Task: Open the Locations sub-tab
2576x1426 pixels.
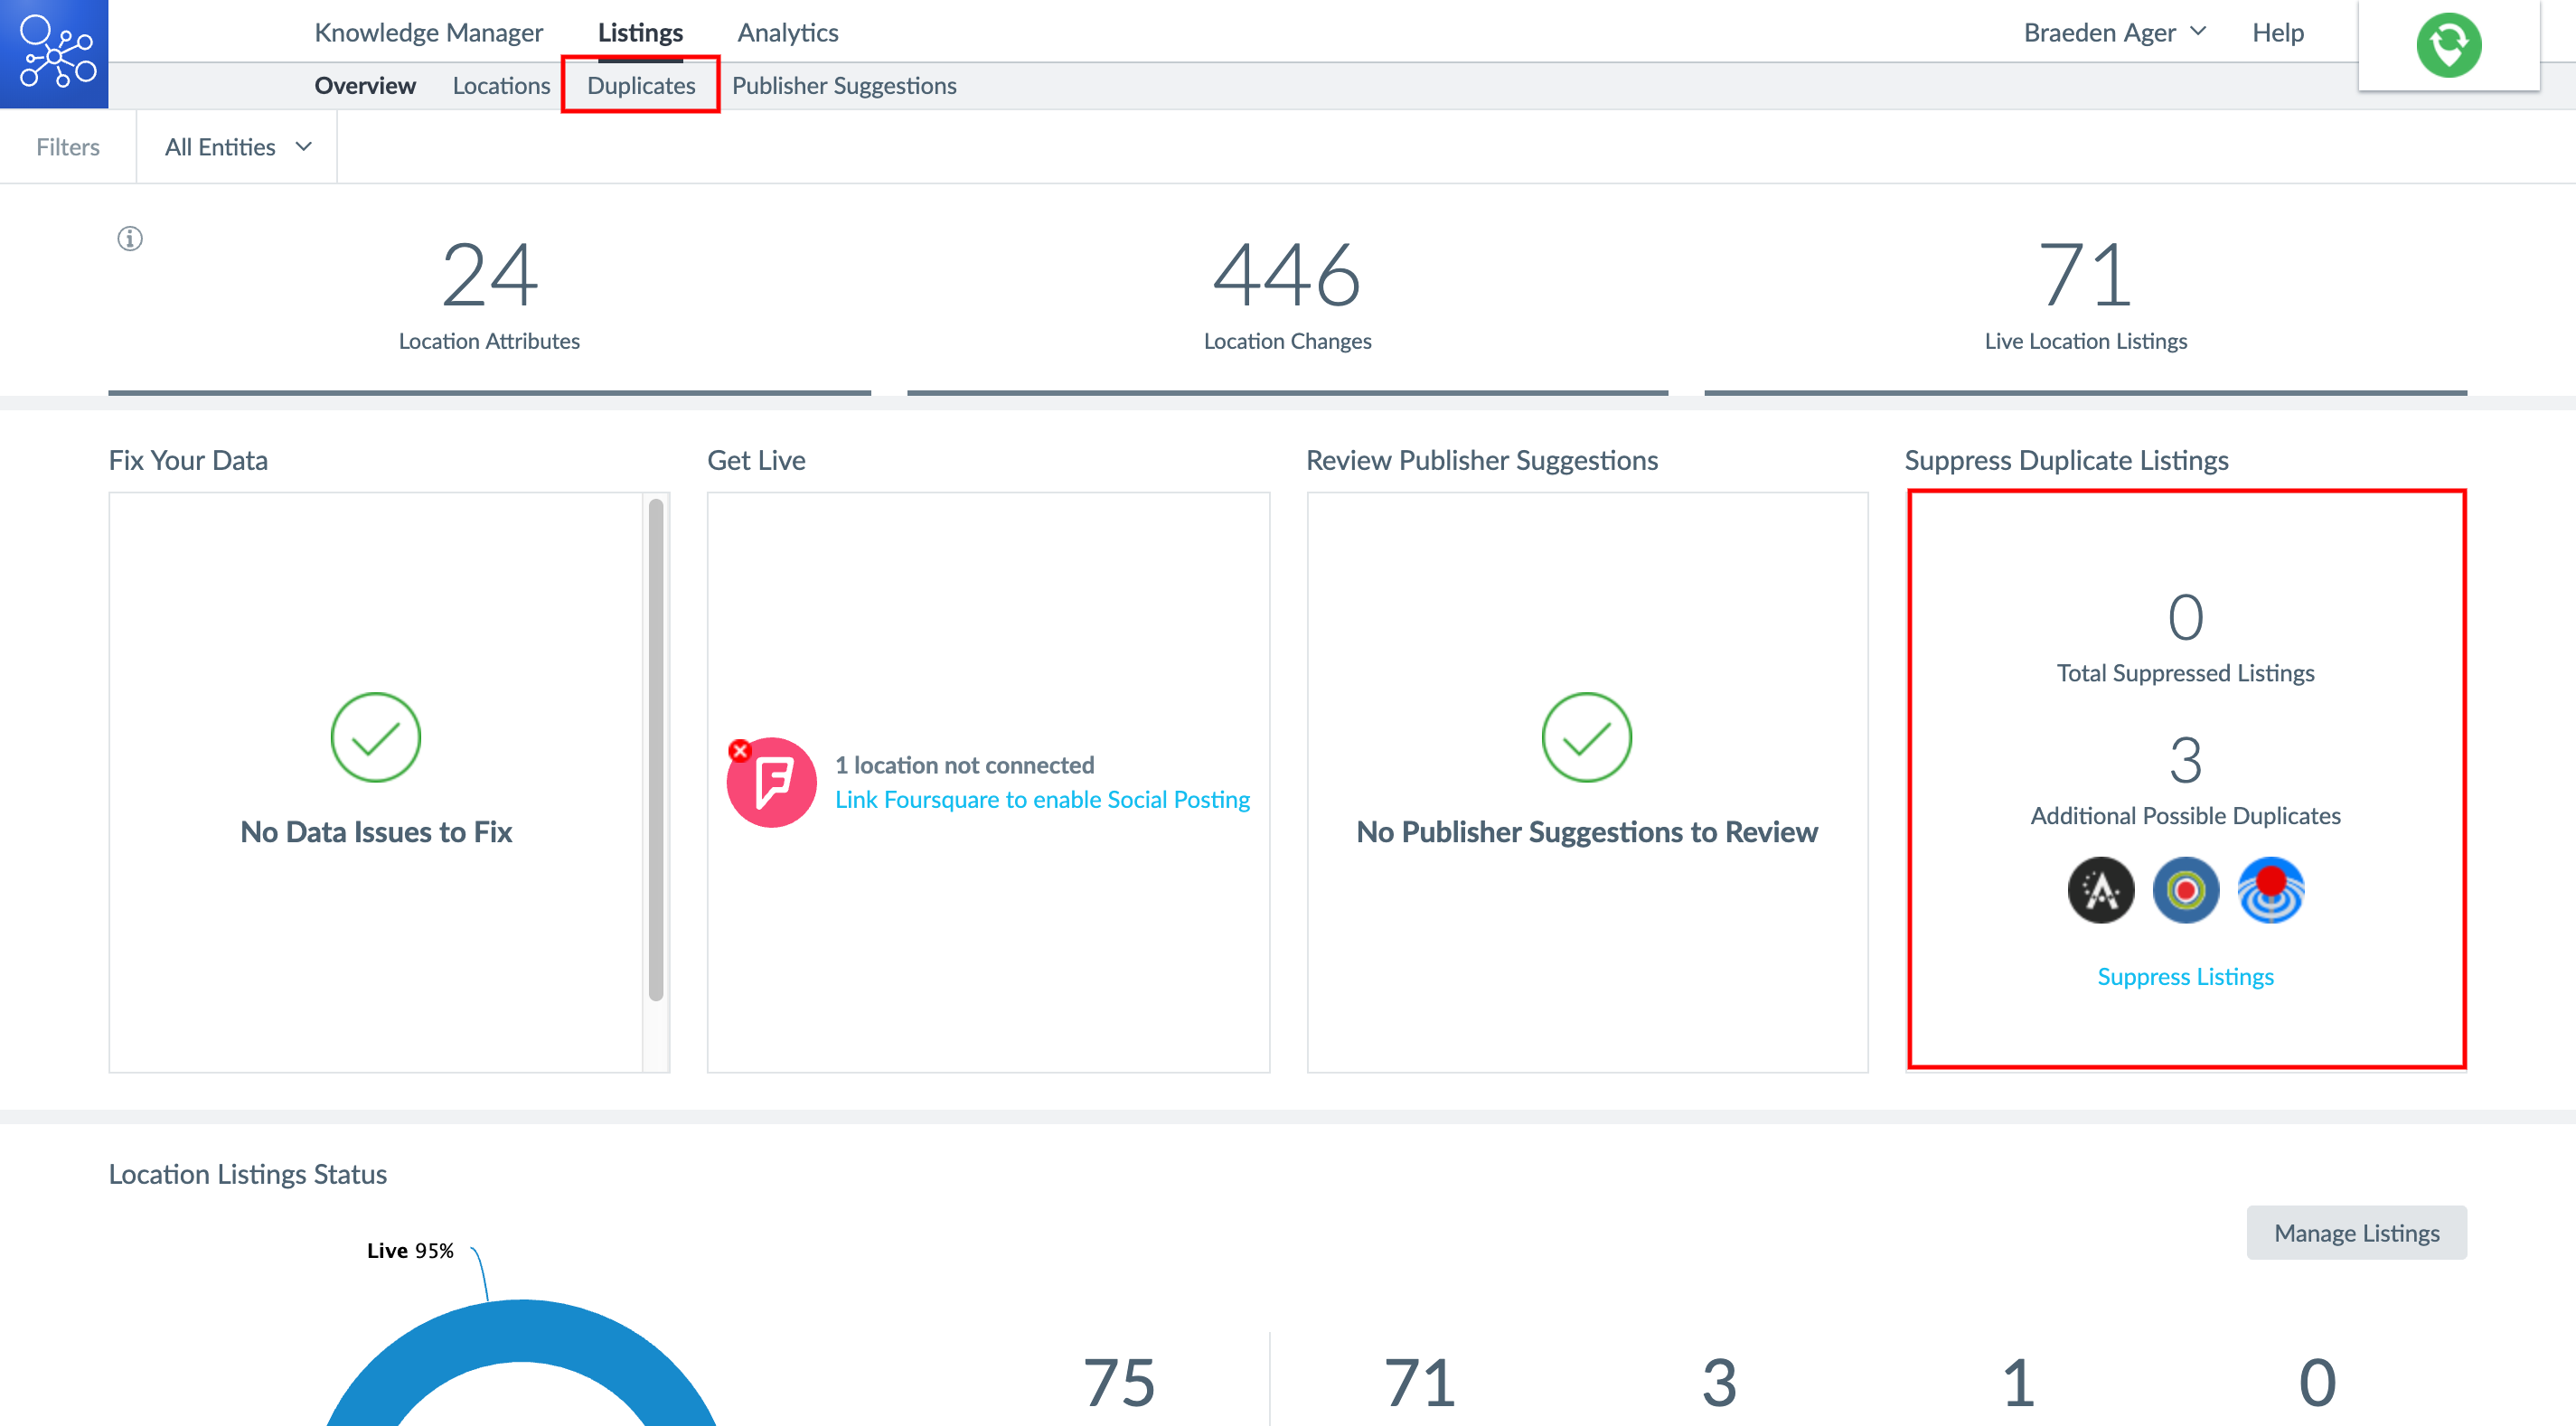Action: (x=501, y=85)
